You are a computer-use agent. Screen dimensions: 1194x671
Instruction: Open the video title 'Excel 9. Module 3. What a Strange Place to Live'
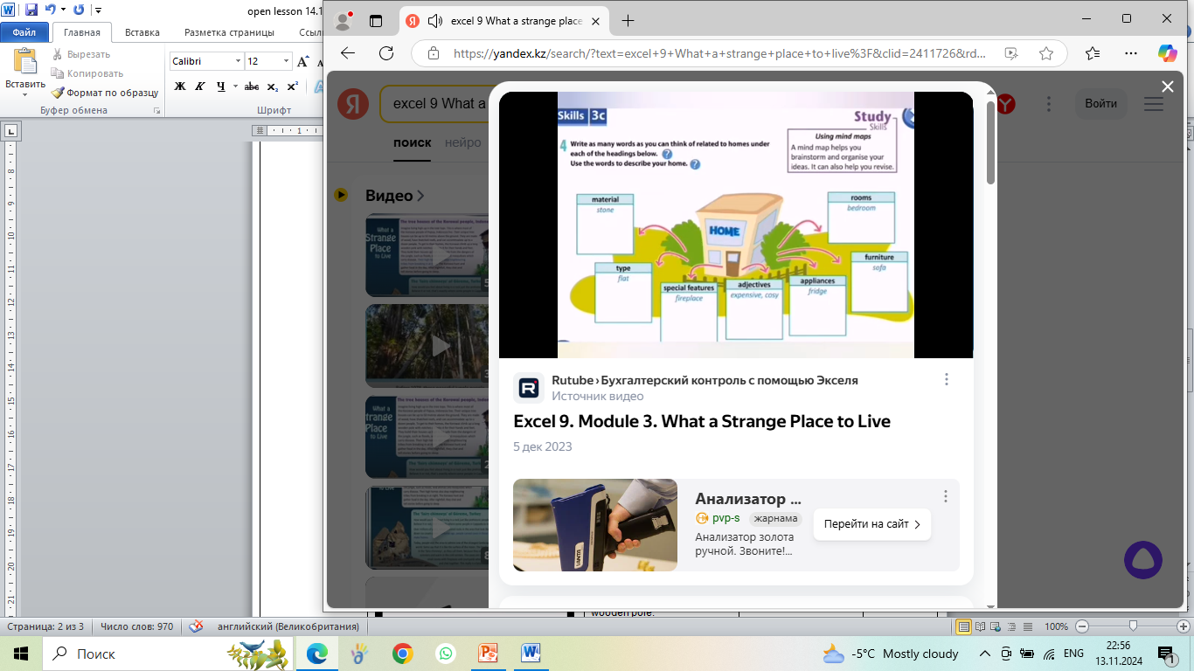[x=702, y=421]
